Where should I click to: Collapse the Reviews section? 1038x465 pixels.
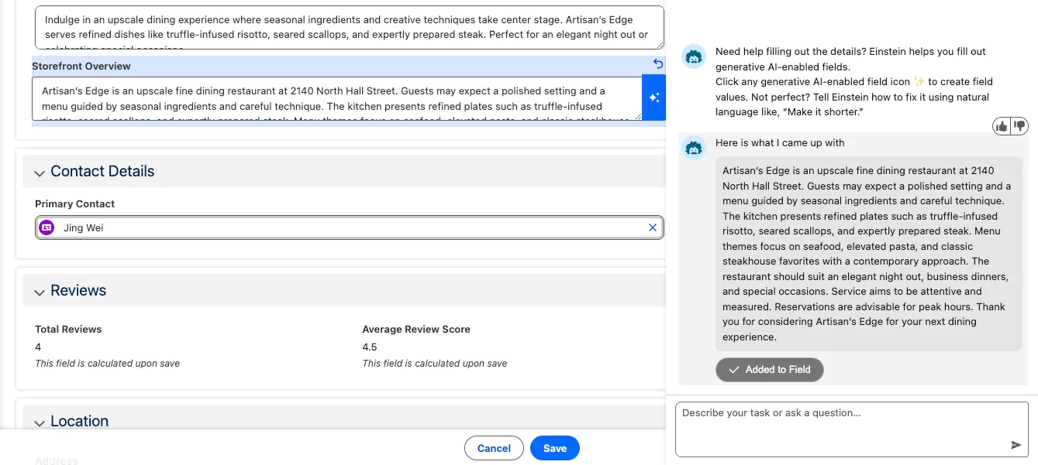click(x=40, y=292)
